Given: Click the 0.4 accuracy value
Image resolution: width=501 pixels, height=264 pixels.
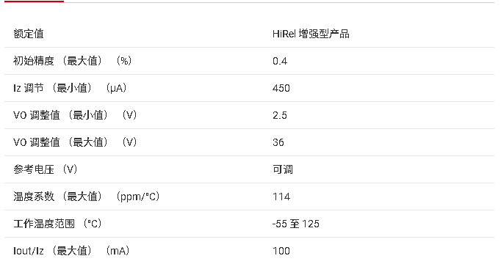Looking at the screenshot, I should tap(280, 61).
